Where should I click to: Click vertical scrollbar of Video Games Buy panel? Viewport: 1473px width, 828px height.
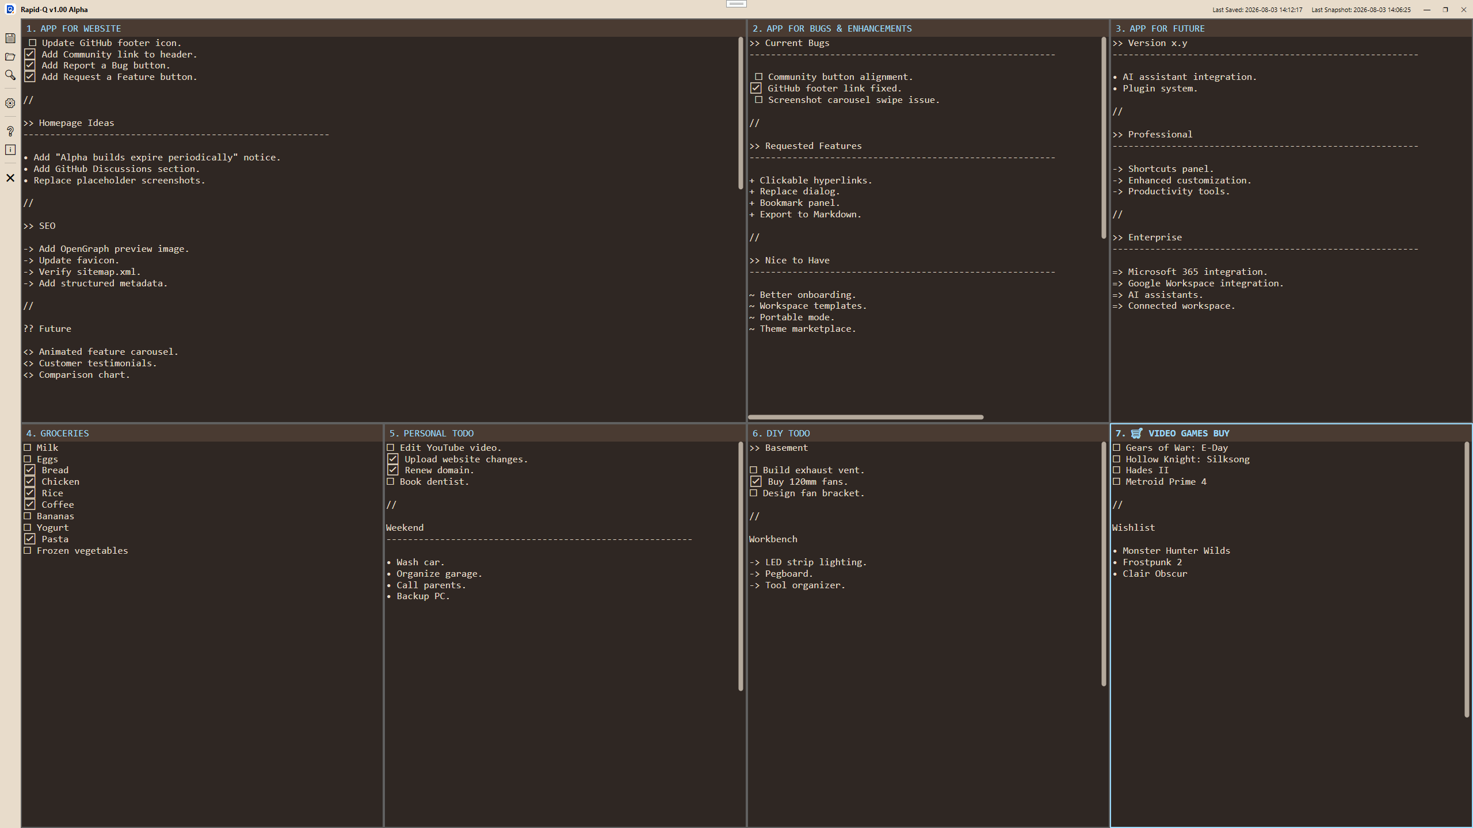pos(1467,580)
